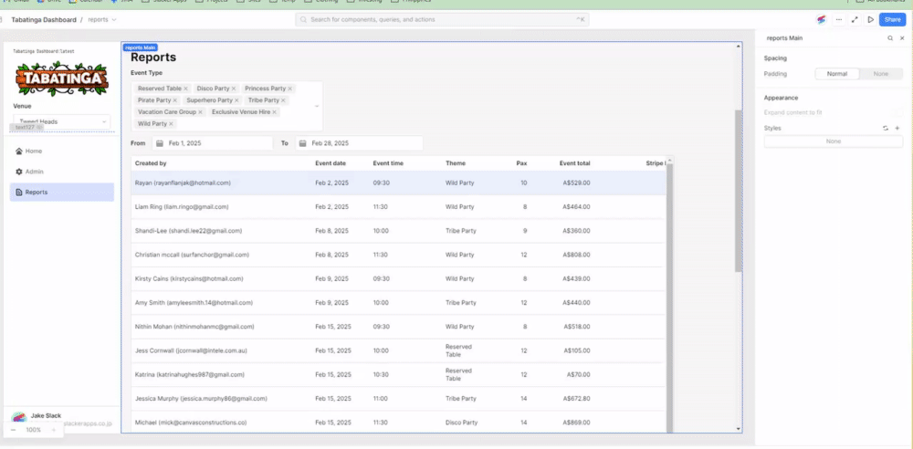
Task: Sort by Event total column header
Action: point(574,163)
